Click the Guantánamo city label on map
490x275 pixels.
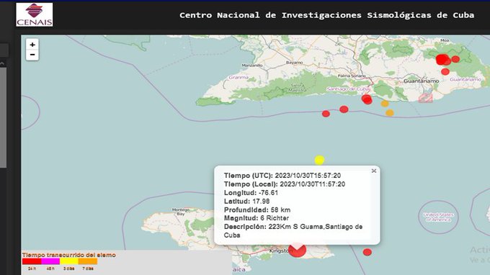(422, 81)
